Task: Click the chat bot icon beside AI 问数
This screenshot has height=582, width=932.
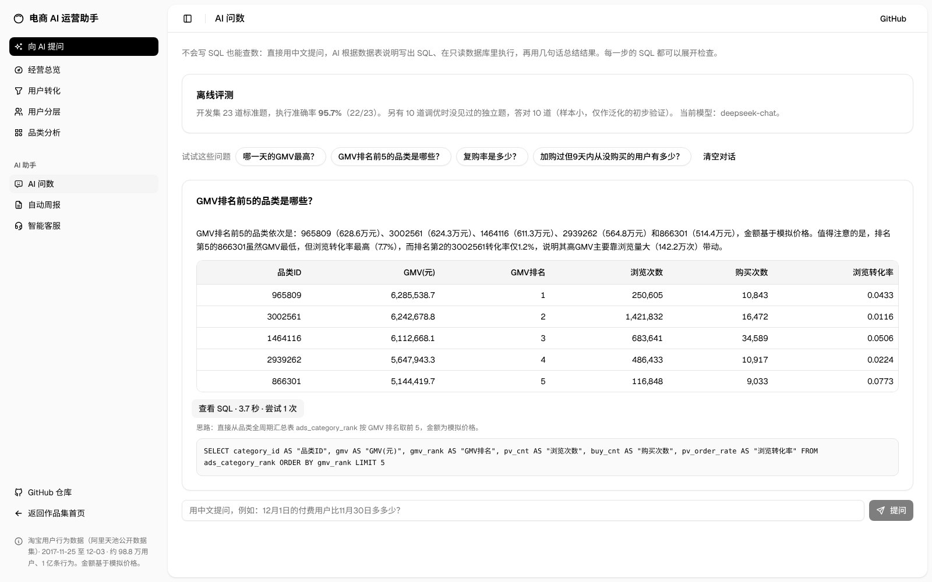Action: [x=19, y=184]
